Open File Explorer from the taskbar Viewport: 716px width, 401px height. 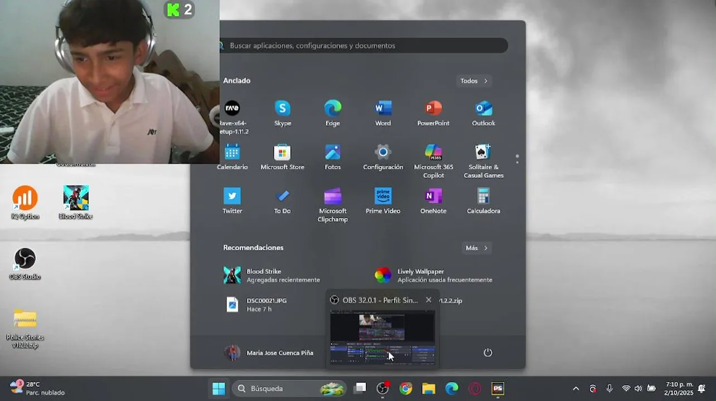pos(428,388)
